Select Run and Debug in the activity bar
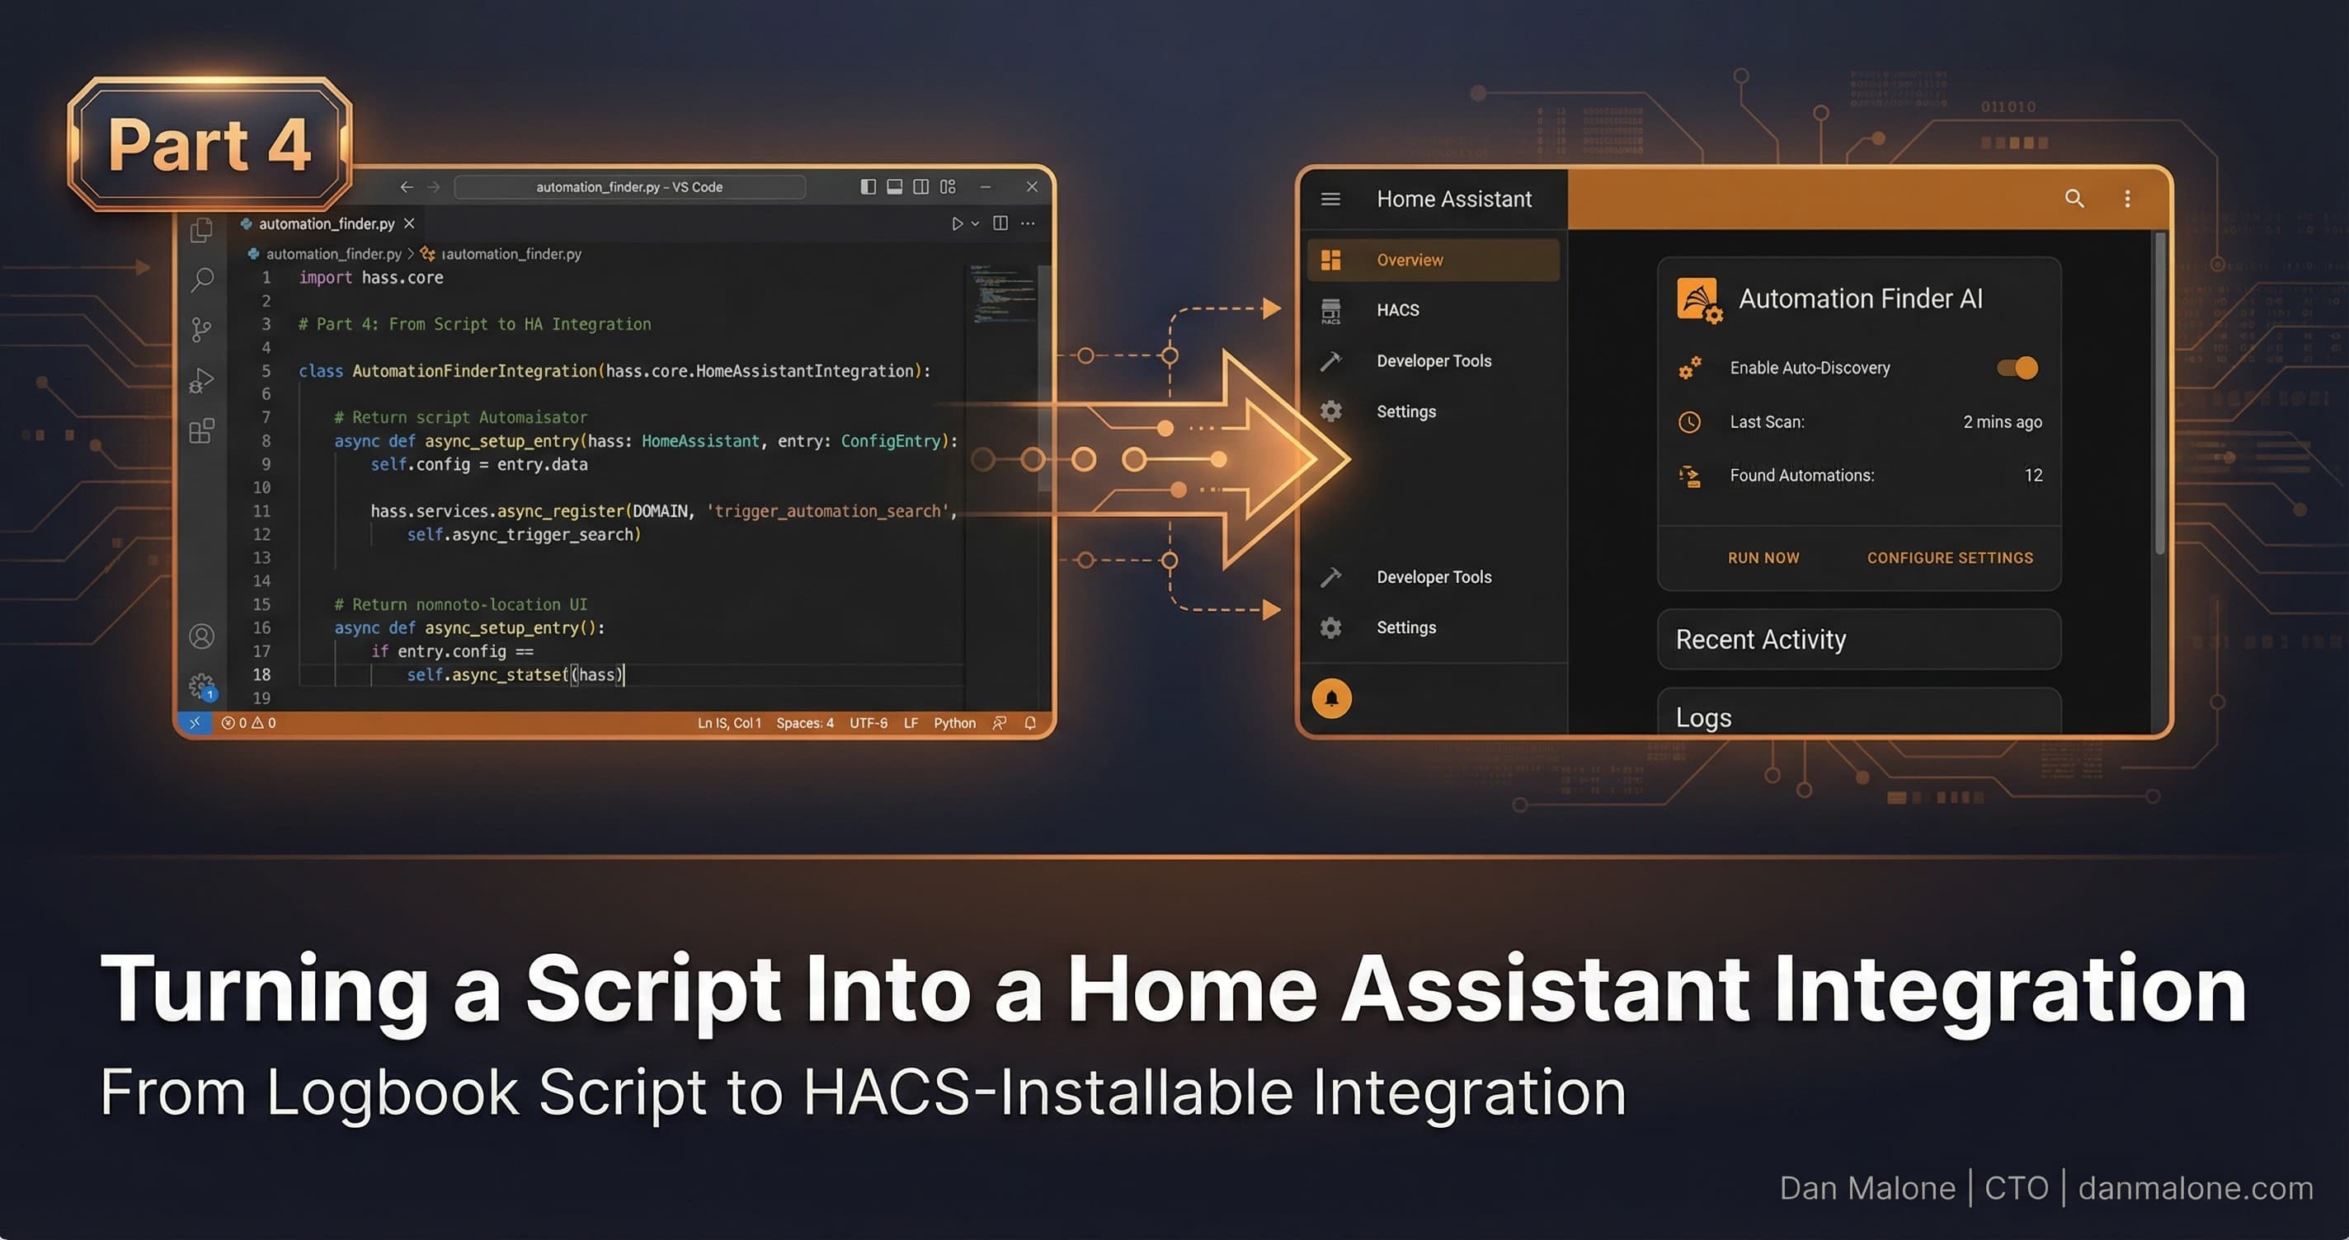This screenshot has height=1240, width=2349. pyautogui.click(x=202, y=380)
